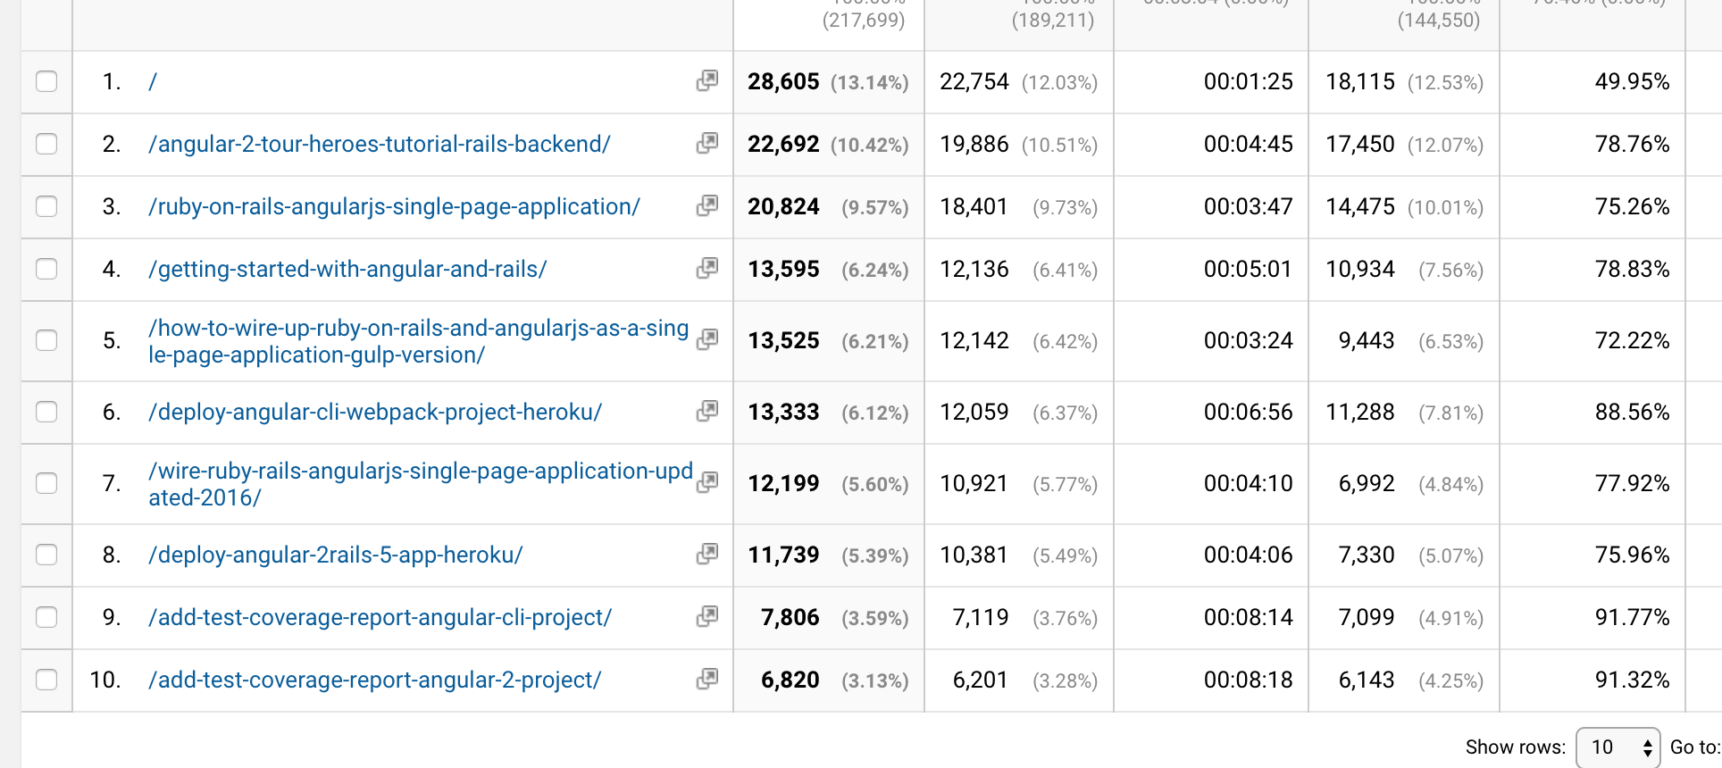Click /add-test-coverage-report-angular-cli-project/ link
The height and width of the screenshot is (768, 1722).
click(380, 617)
